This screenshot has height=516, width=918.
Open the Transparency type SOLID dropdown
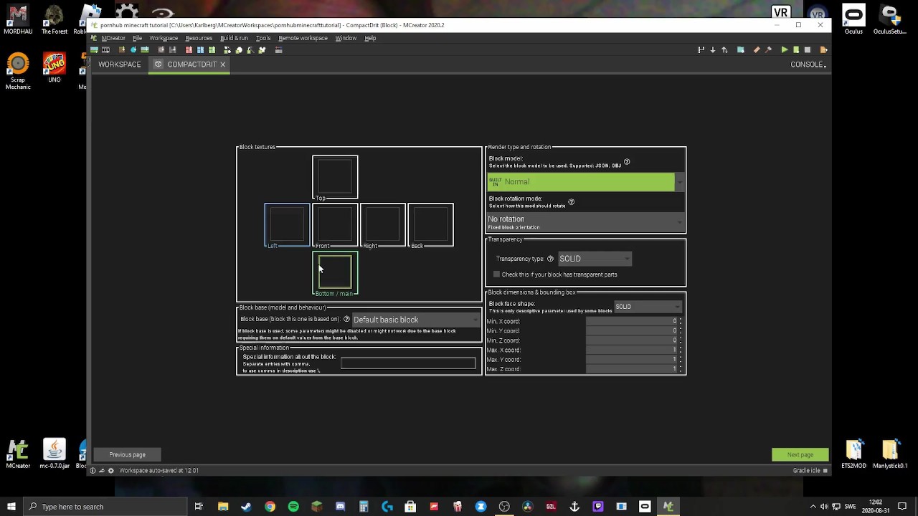pyautogui.click(x=595, y=259)
